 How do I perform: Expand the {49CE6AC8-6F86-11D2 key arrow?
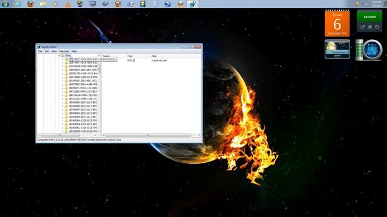coord(63,95)
